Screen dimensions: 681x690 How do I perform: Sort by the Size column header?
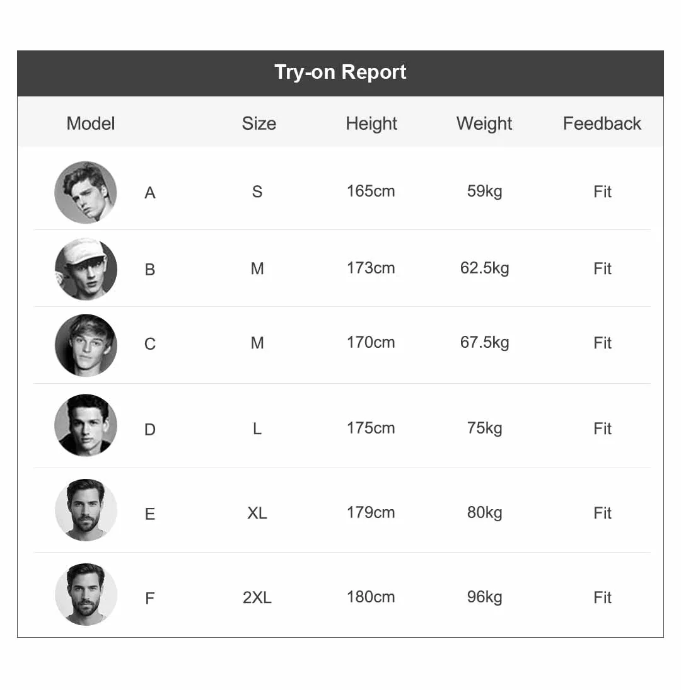point(259,124)
